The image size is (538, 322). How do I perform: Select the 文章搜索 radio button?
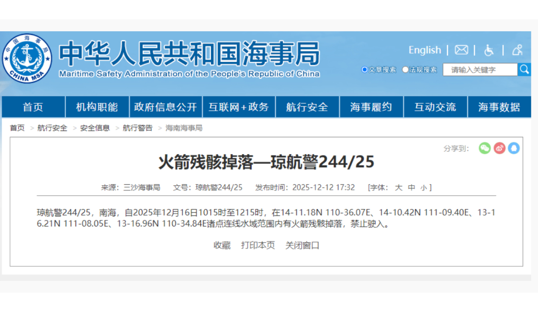point(364,70)
